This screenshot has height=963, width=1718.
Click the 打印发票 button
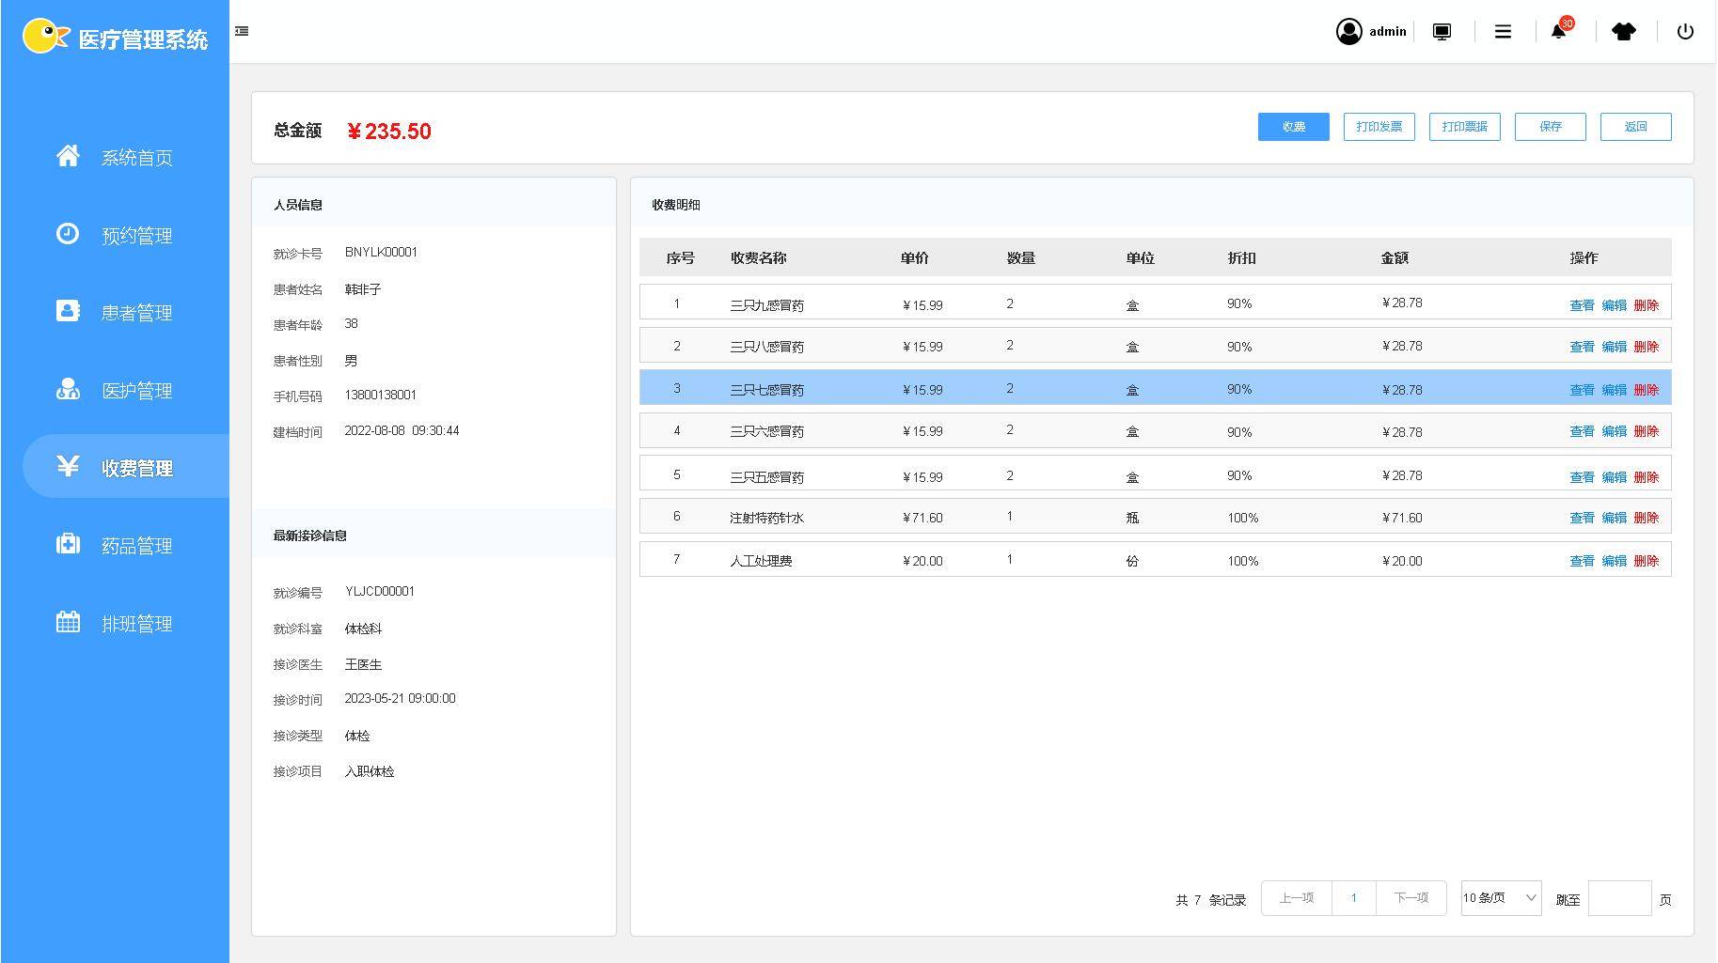pyautogui.click(x=1379, y=127)
